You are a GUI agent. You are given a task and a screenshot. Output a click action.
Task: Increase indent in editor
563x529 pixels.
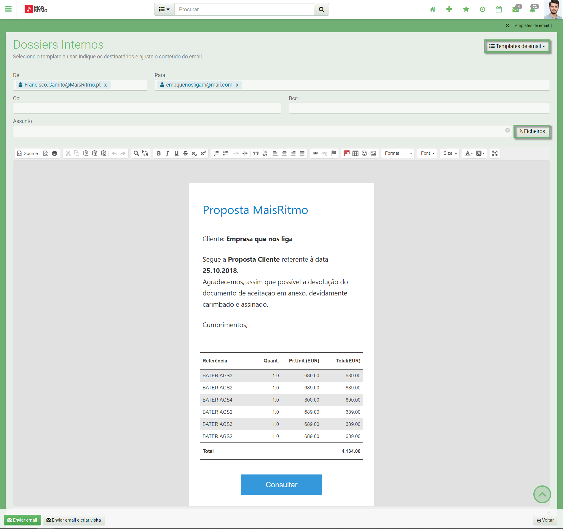click(x=245, y=153)
